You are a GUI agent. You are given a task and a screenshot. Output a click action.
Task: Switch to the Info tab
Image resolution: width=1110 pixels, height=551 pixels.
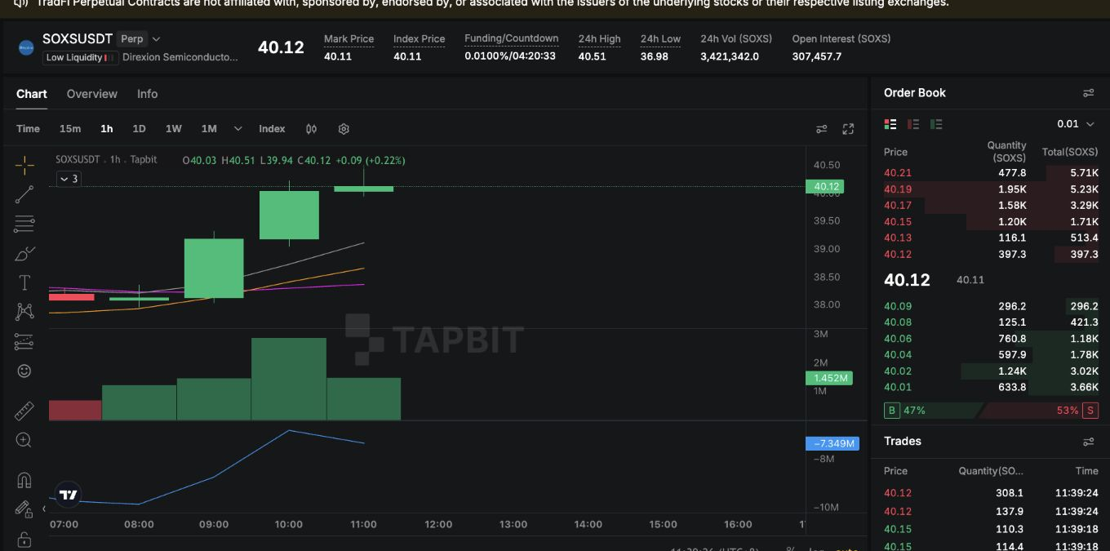coord(147,94)
